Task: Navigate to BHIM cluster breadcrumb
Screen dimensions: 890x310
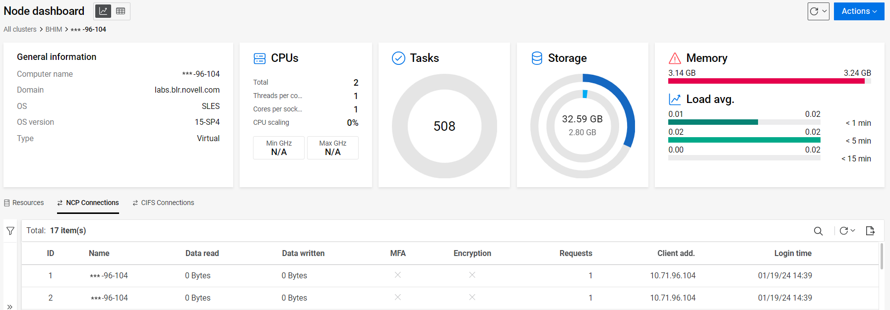Action: click(54, 29)
